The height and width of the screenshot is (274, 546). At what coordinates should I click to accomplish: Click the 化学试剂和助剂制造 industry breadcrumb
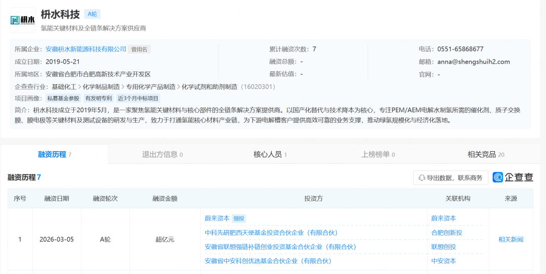point(209,86)
